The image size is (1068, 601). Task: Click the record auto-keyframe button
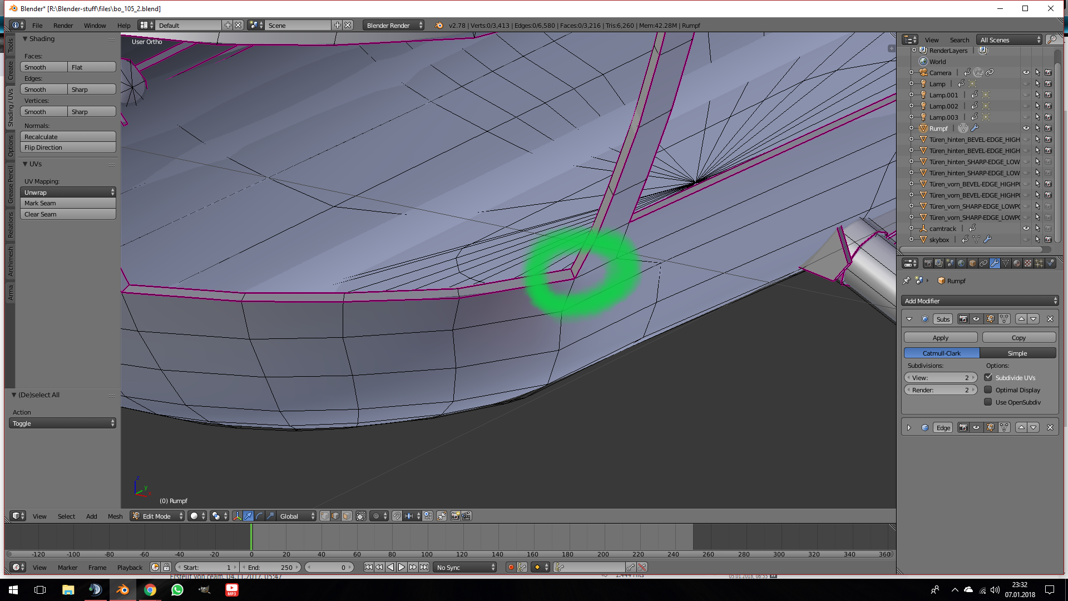[x=511, y=568]
